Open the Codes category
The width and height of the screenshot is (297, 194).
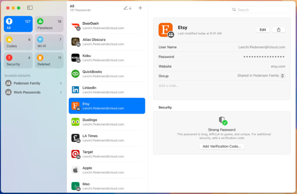[18, 42]
